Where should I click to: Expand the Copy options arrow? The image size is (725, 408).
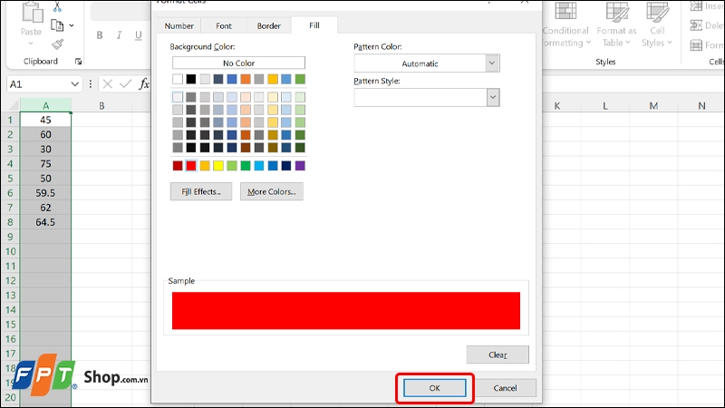pyautogui.click(x=72, y=25)
